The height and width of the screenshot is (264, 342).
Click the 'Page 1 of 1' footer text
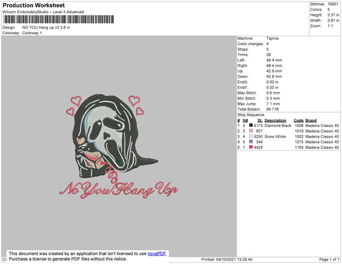pyautogui.click(x=329, y=259)
